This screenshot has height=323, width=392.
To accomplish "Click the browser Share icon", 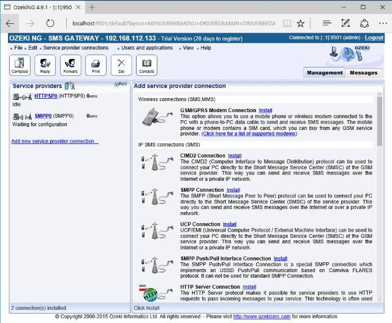I will tap(364, 23).
